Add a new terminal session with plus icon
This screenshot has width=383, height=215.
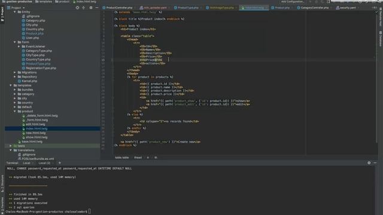[x=60, y=163]
